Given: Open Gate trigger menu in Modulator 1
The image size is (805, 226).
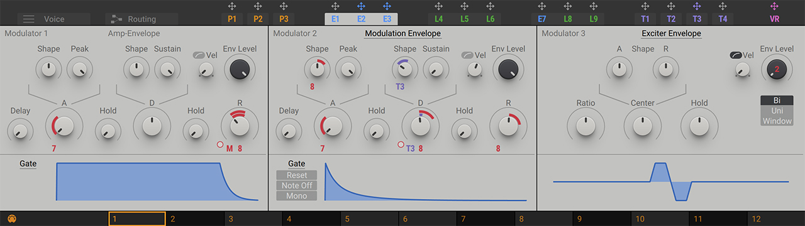Looking at the screenshot, I should tap(28, 164).
